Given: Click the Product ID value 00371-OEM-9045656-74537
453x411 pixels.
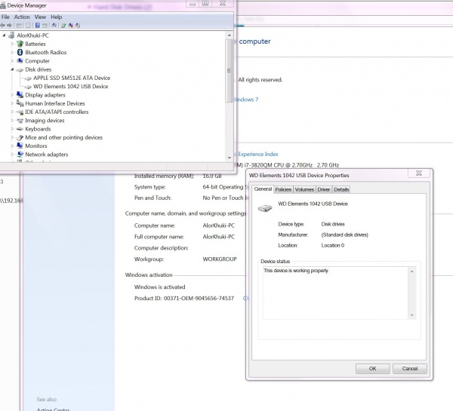Looking at the screenshot, I should point(199,298).
